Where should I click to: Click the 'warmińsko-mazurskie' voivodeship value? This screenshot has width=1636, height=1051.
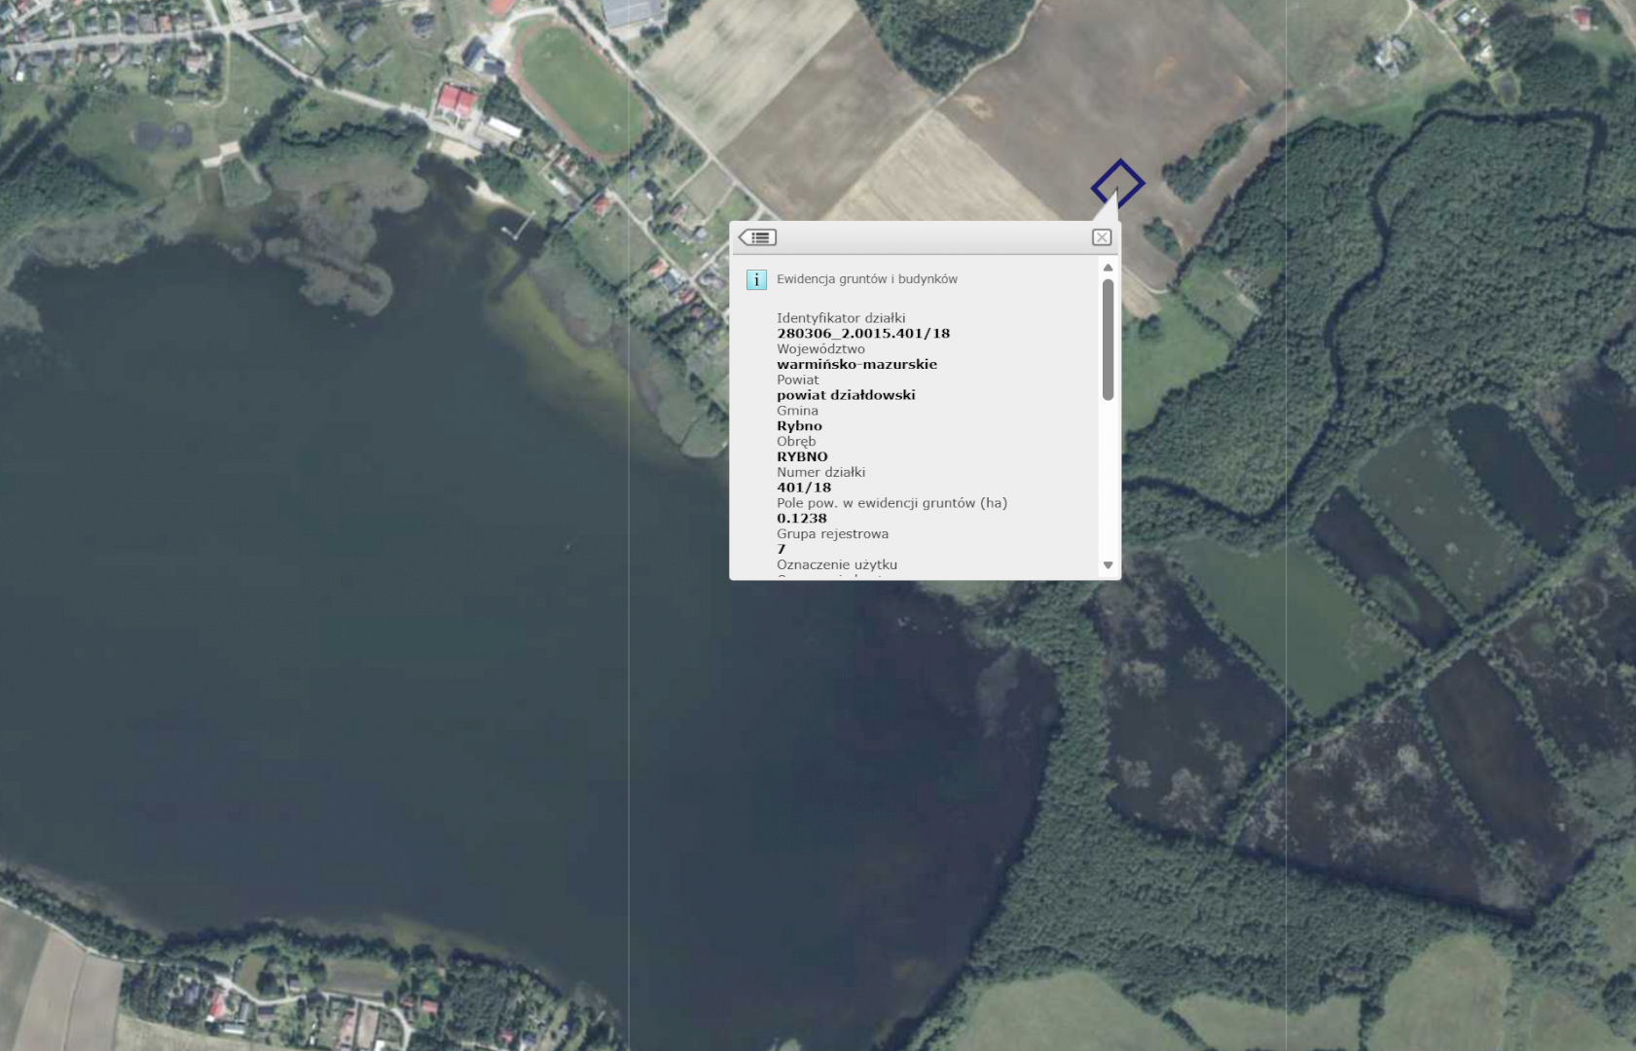pos(856,364)
